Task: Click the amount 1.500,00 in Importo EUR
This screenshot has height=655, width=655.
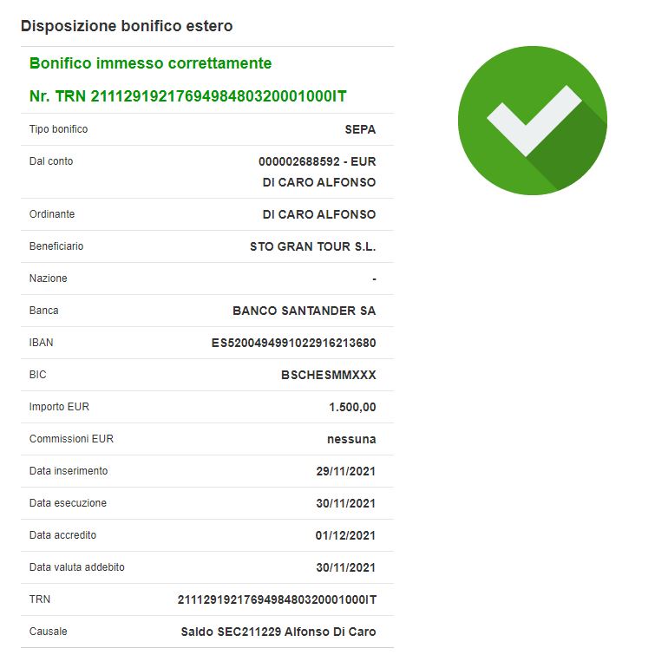Action: [x=352, y=407]
